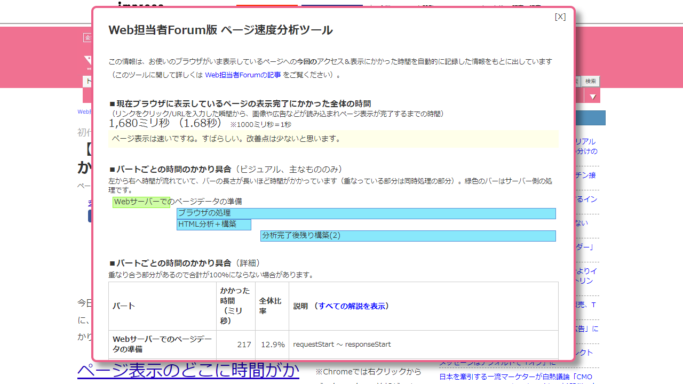Click the 全体比率 column header
Image resolution: width=683 pixels, height=384 pixels.
pyautogui.click(x=272, y=306)
